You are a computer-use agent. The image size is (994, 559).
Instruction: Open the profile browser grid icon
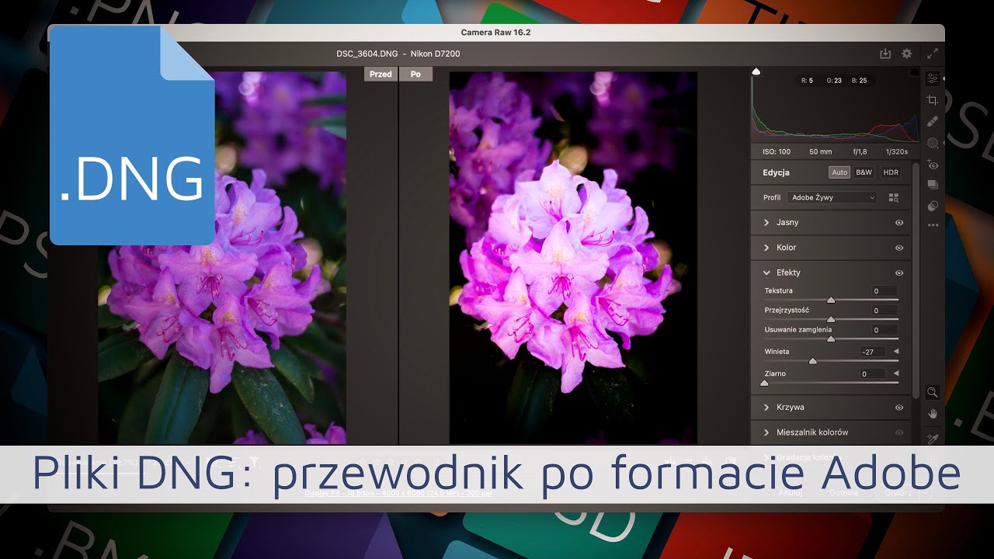(894, 198)
